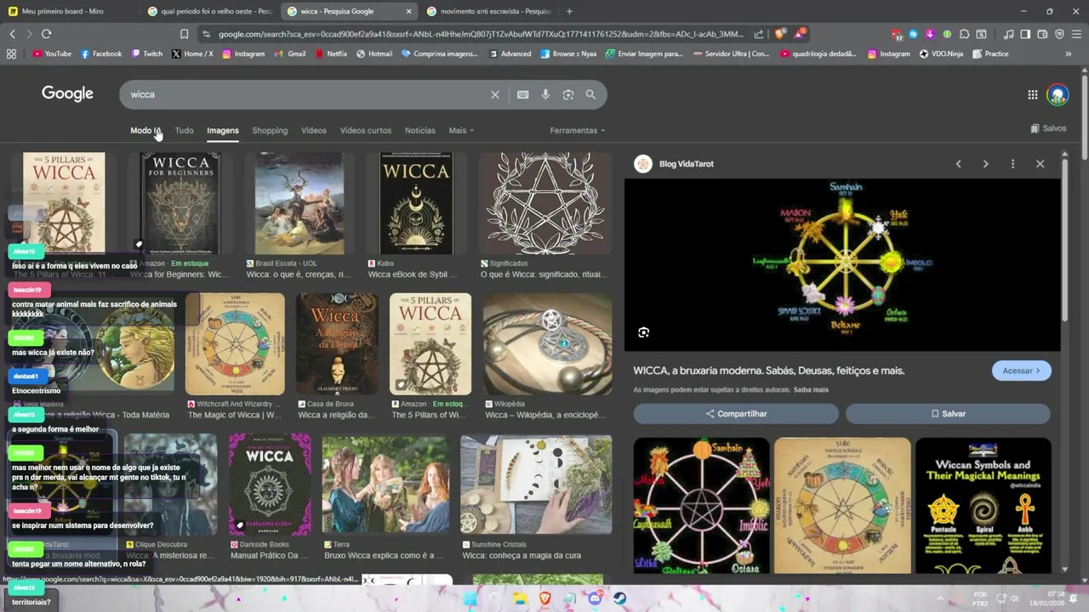Share the current page URL
1089x612 pixels.
pos(759,34)
